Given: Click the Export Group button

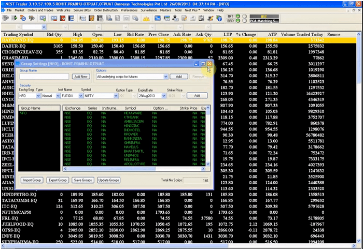Looking at the screenshot, I should 58,180.
